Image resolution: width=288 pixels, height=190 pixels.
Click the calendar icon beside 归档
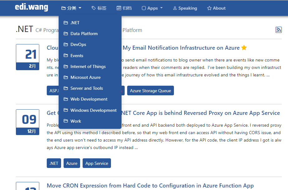click(119, 8)
